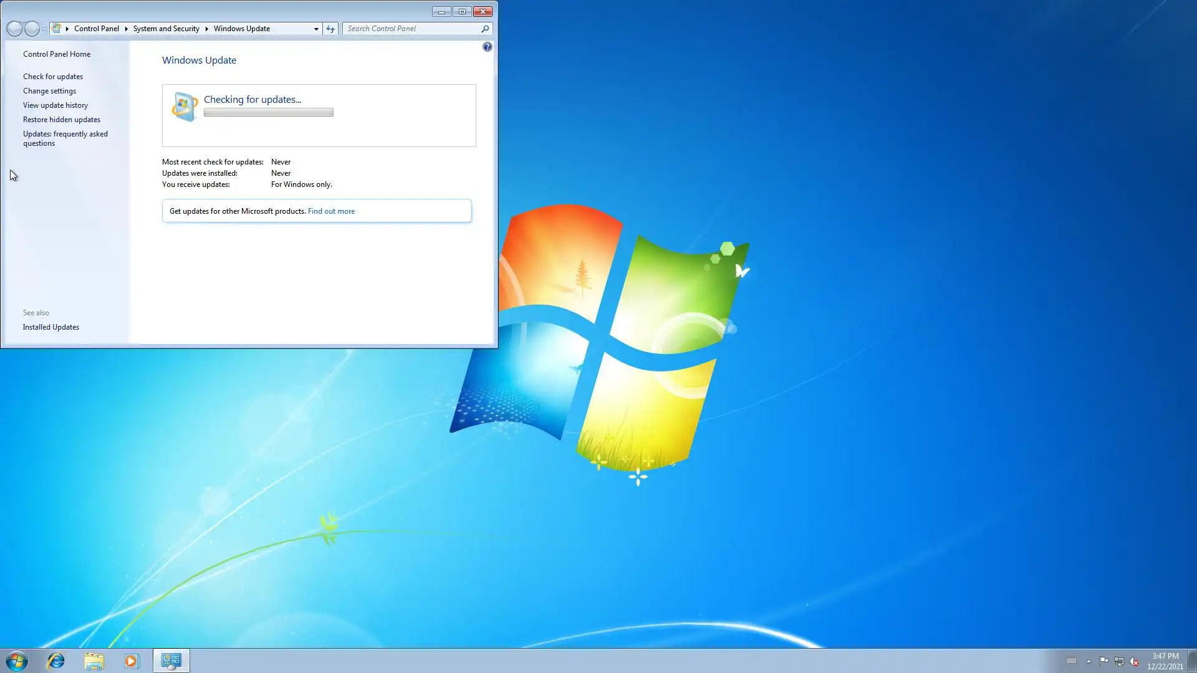The width and height of the screenshot is (1197, 673).
Task: Open the address bar history dropdown arrow
Action: click(x=316, y=29)
